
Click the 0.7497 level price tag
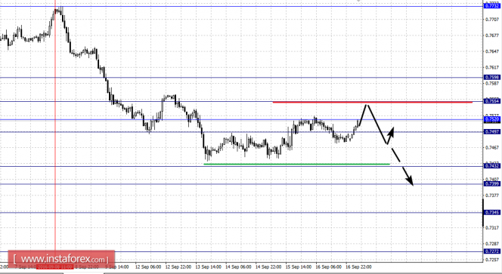(x=491, y=132)
